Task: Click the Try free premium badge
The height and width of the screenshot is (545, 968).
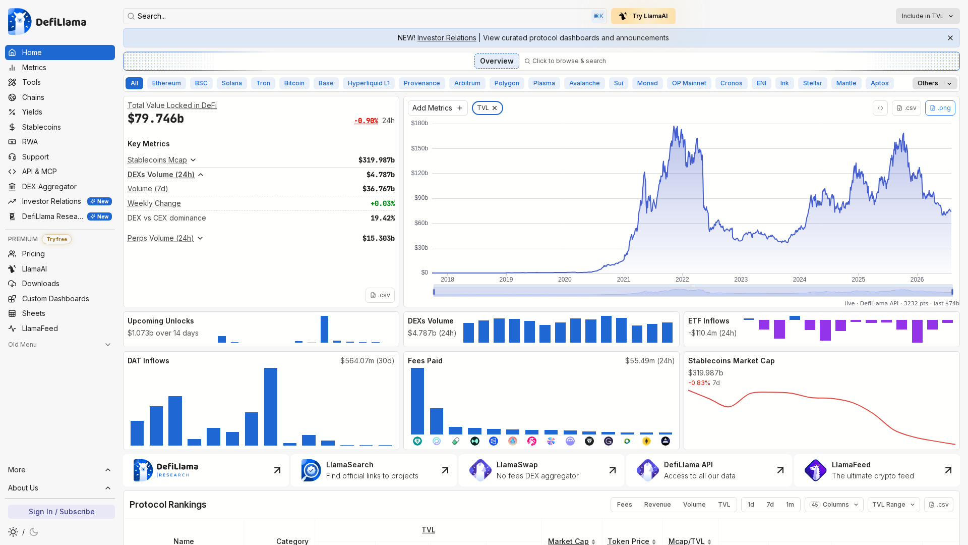Action: (x=57, y=239)
